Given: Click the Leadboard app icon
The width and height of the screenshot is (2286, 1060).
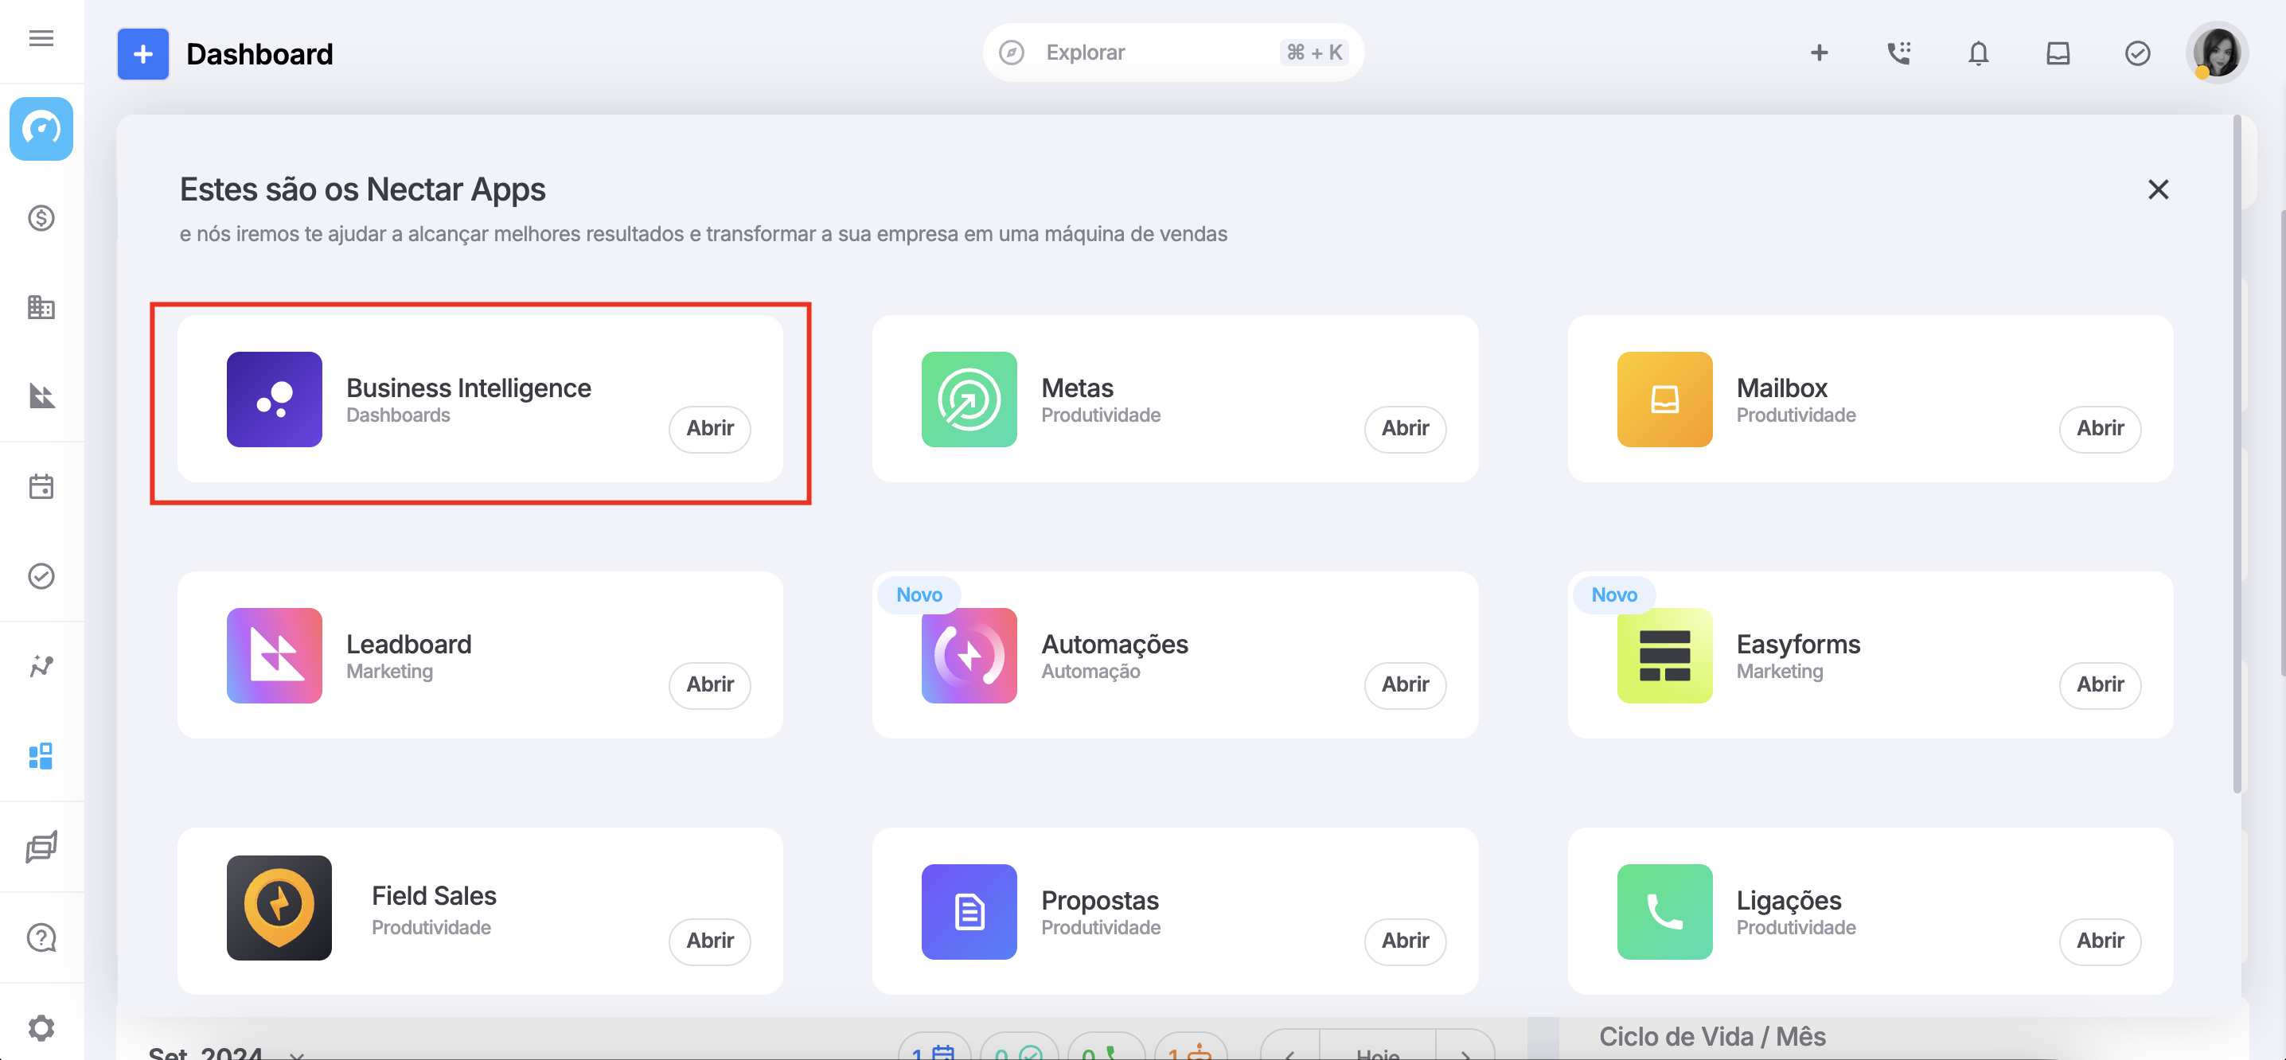Looking at the screenshot, I should click(x=275, y=656).
